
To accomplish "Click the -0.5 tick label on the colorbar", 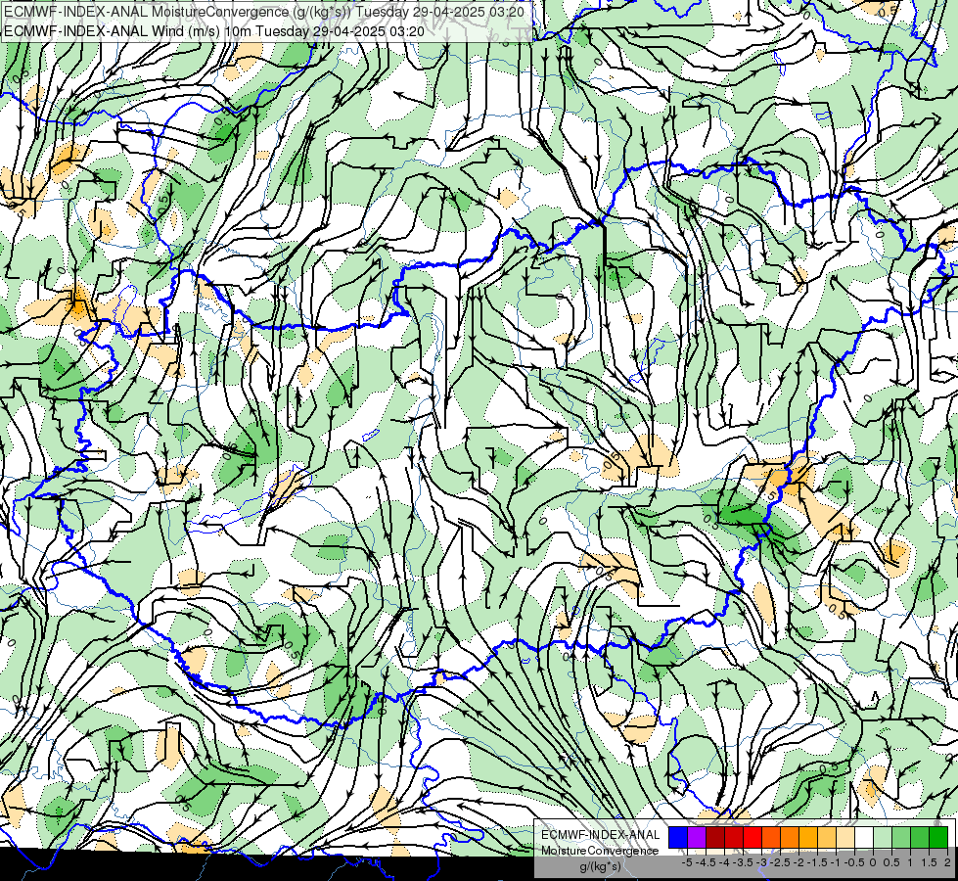I will coord(854,862).
